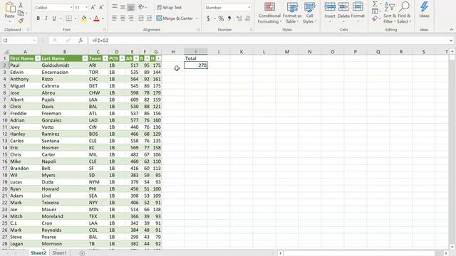Decrease font size with the smaller A
Screen dimensions: 456x256
pyautogui.click(x=101, y=8)
